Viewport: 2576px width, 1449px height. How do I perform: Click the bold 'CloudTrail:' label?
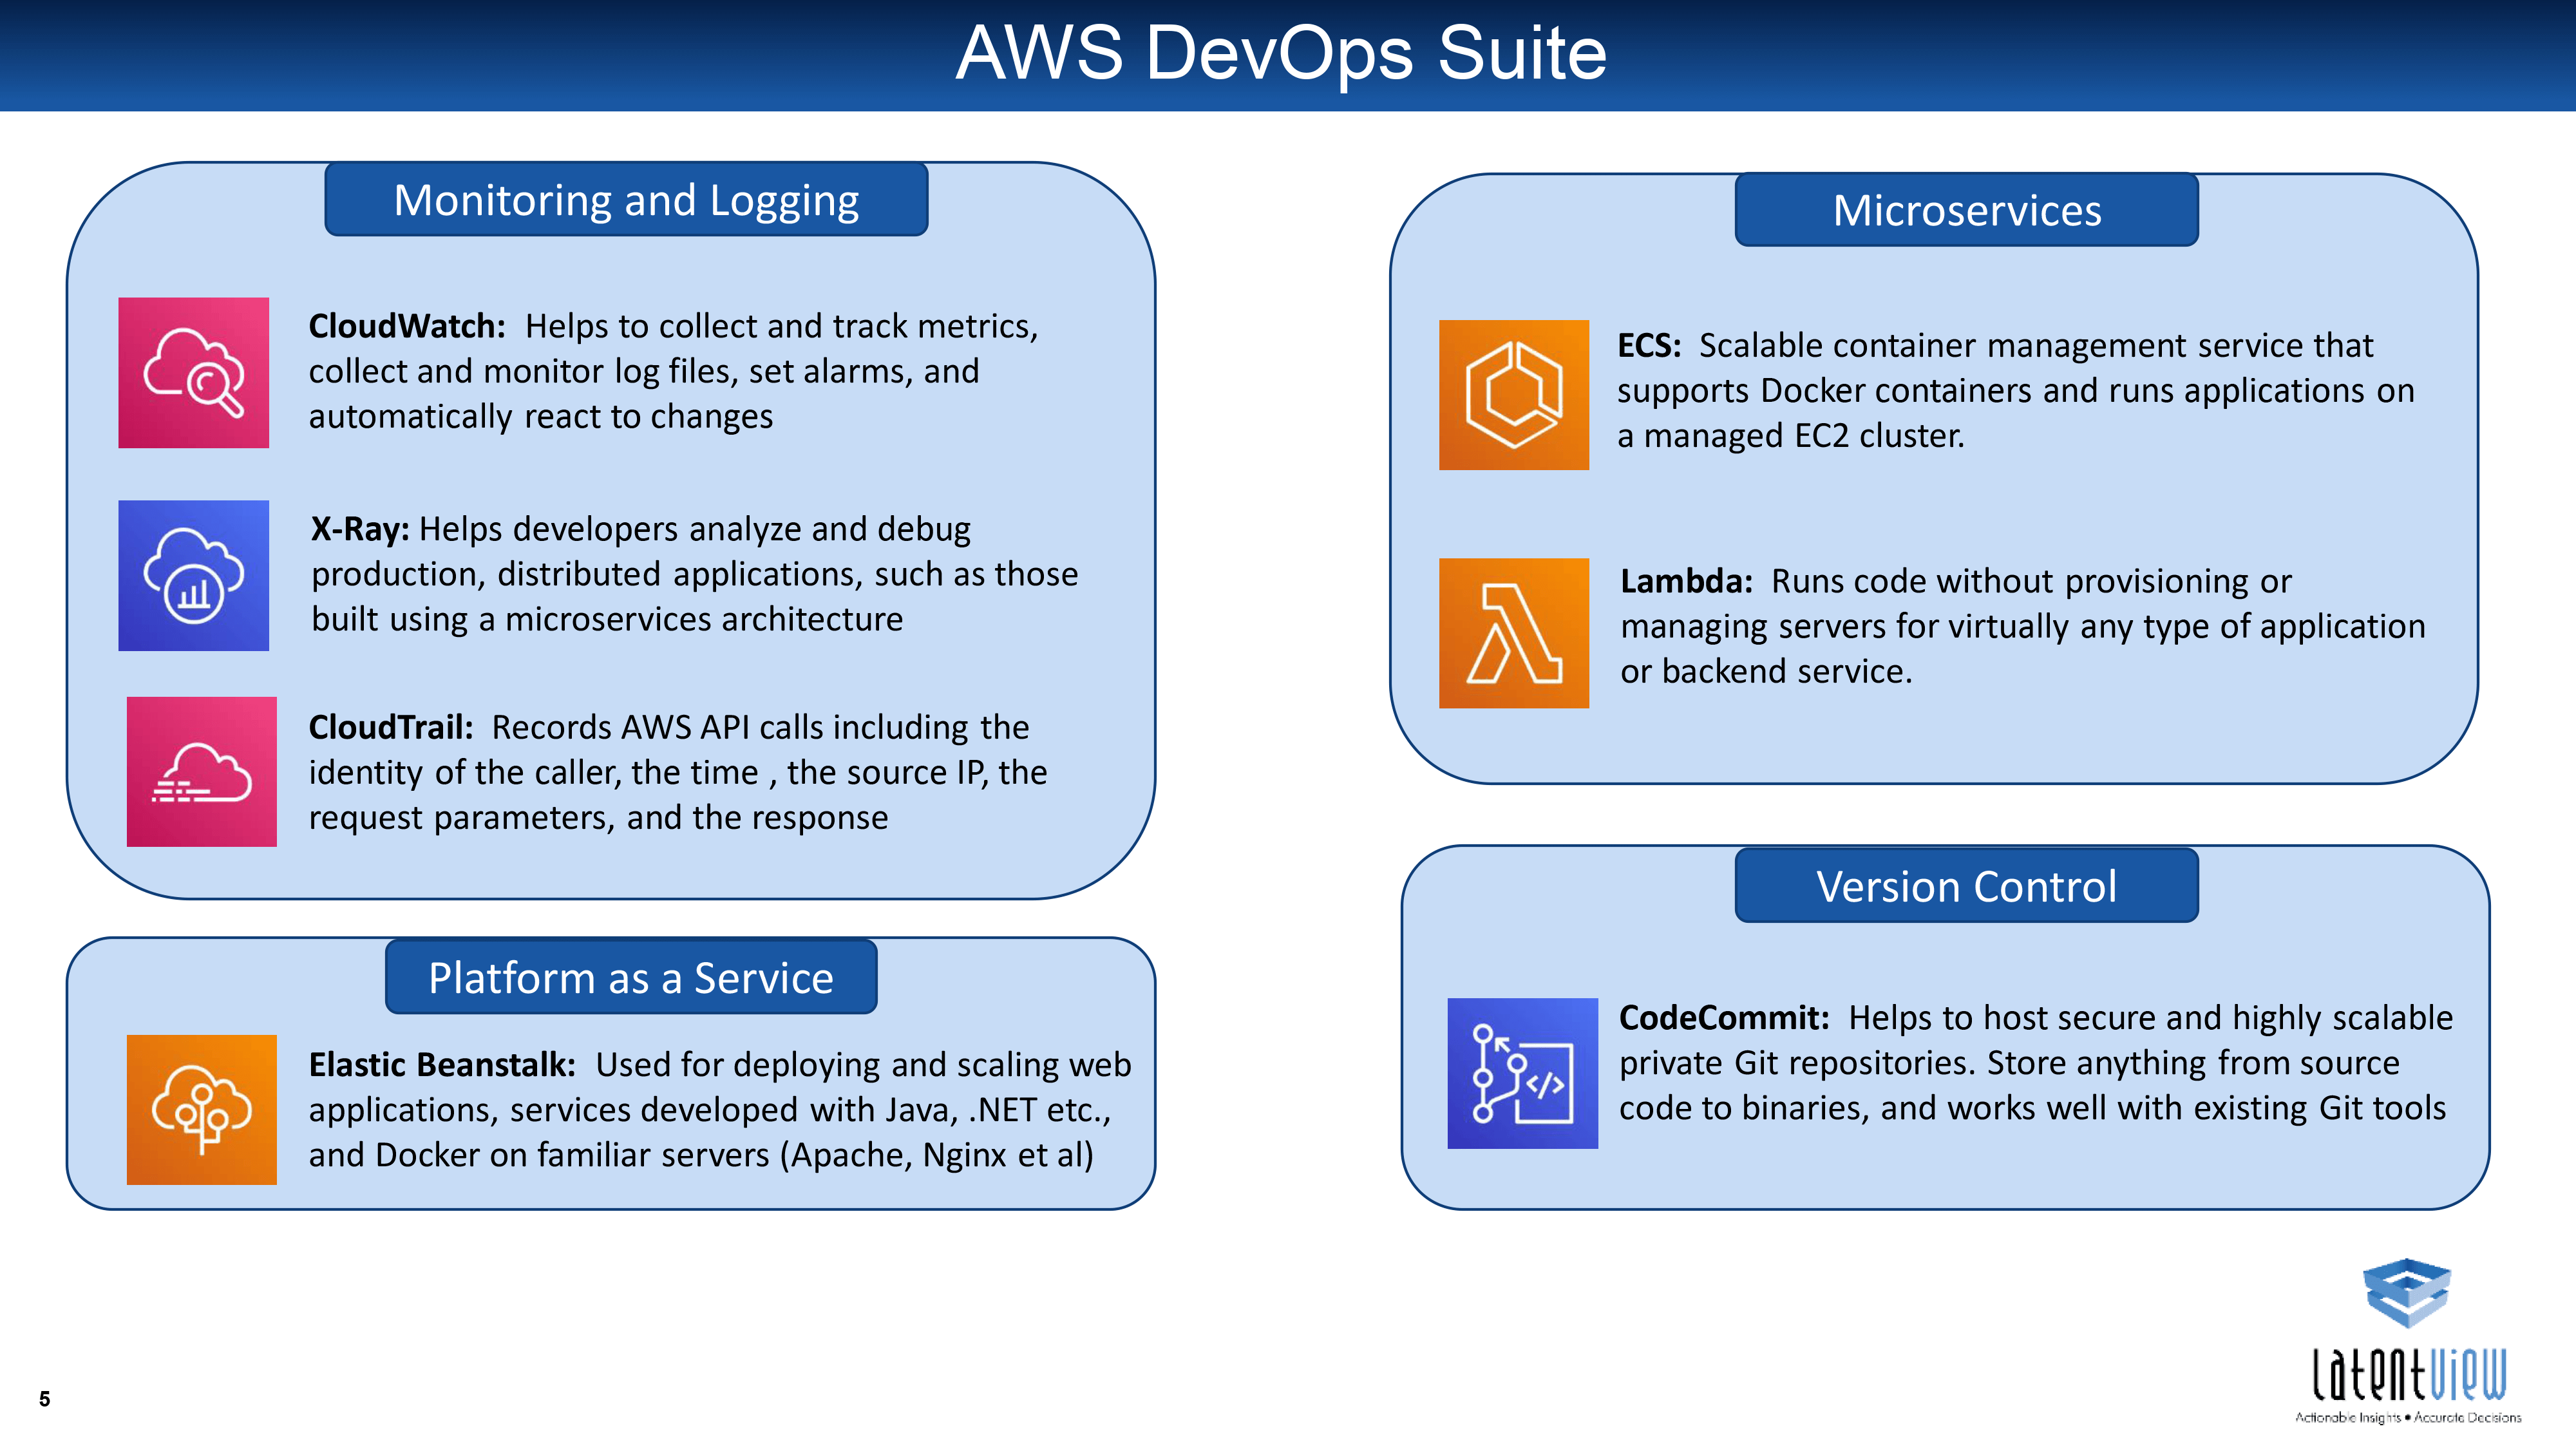coord(391,727)
